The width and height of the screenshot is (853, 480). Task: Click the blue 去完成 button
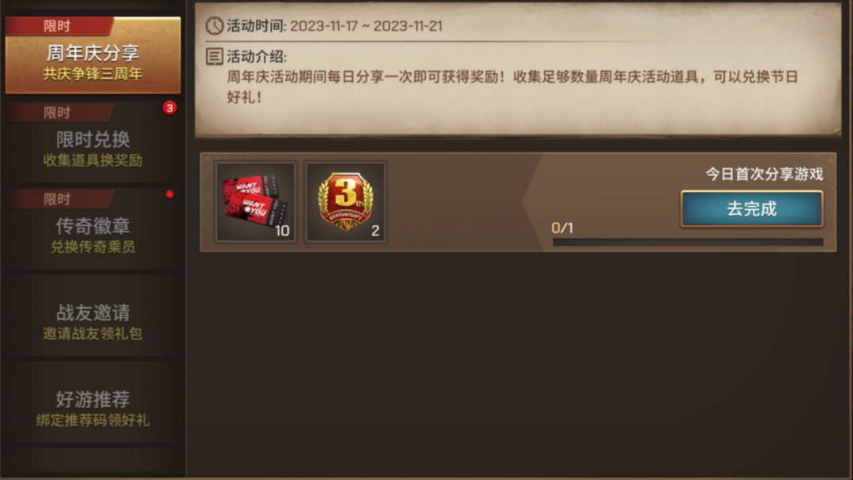point(752,208)
